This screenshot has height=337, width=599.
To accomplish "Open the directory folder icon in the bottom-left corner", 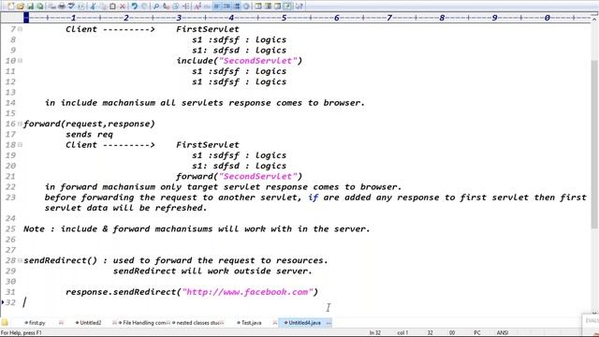I will (5, 322).
